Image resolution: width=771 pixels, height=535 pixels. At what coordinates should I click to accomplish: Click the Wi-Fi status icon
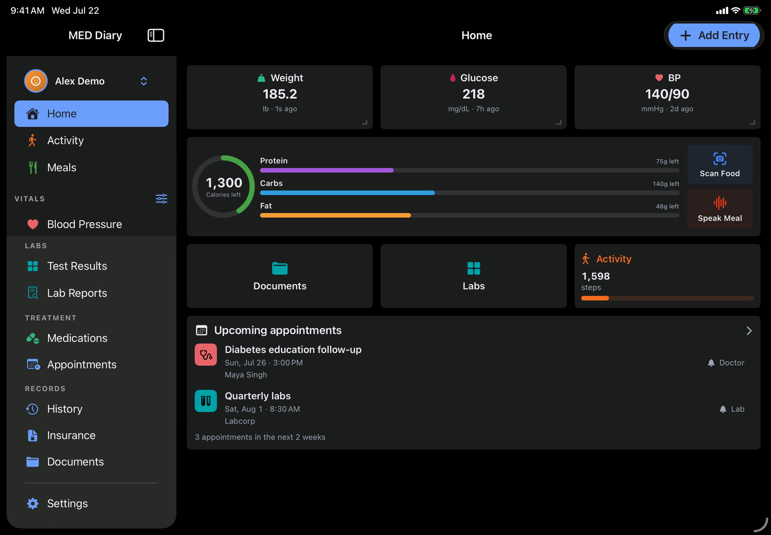(735, 10)
